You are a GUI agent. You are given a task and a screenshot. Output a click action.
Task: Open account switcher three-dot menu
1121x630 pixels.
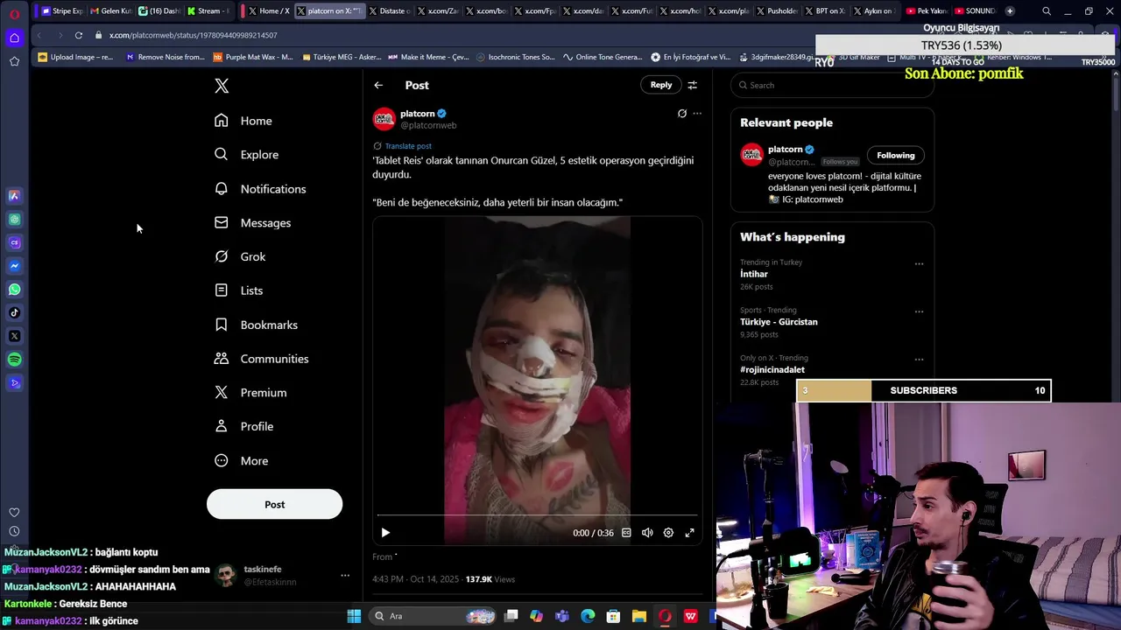pos(345,576)
